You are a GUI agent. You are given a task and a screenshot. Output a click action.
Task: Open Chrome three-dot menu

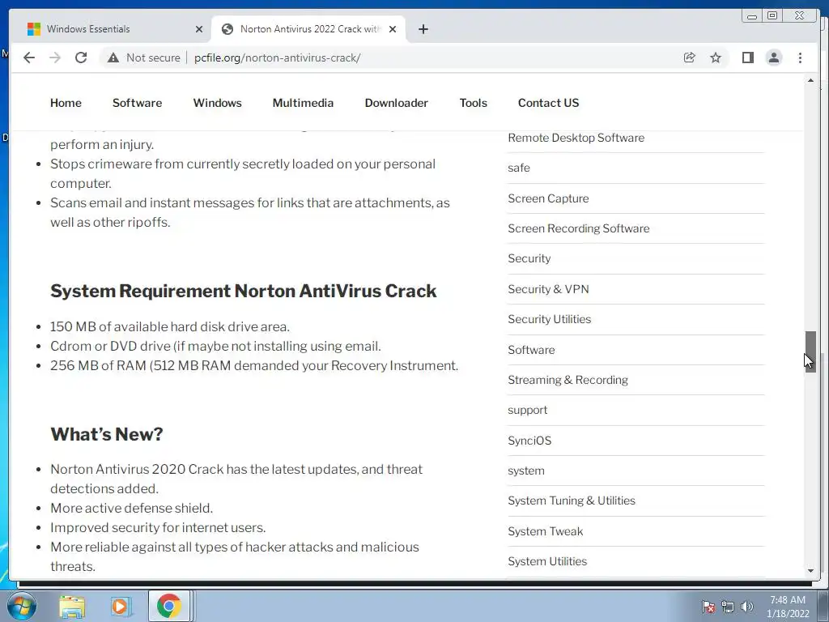(800, 58)
